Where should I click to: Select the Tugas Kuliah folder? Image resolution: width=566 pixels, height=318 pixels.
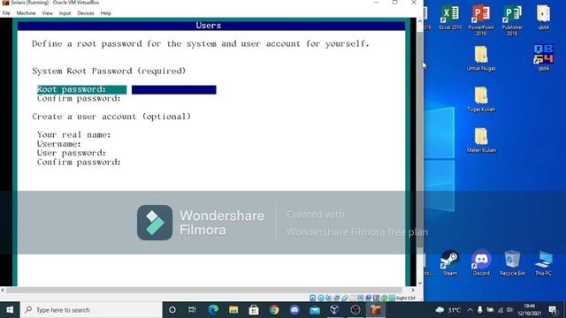pyautogui.click(x=481, y=99)
